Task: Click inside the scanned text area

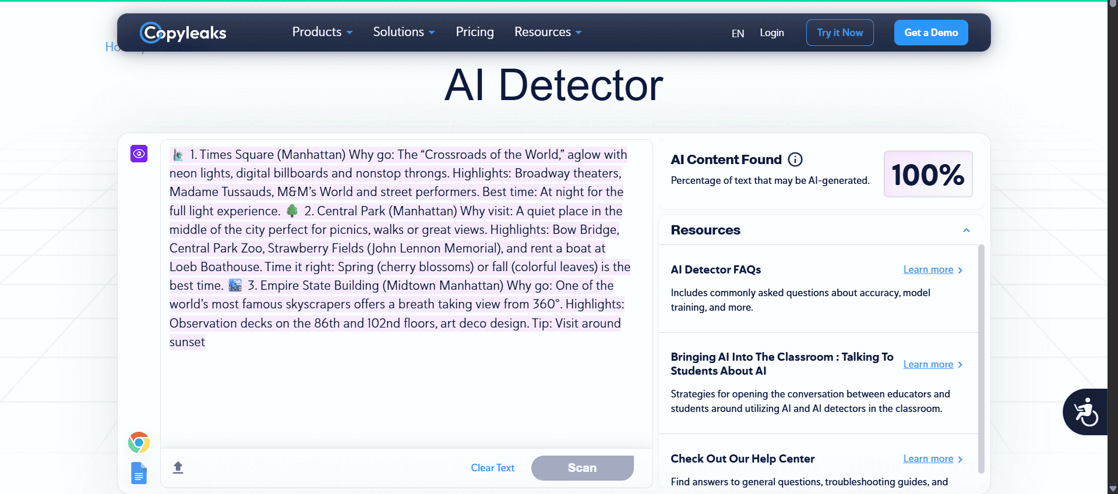Action: point(405,396)
